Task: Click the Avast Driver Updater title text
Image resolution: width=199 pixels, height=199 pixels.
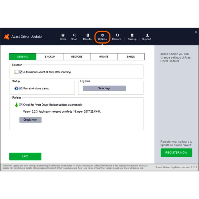Action: tap(27, 37)
